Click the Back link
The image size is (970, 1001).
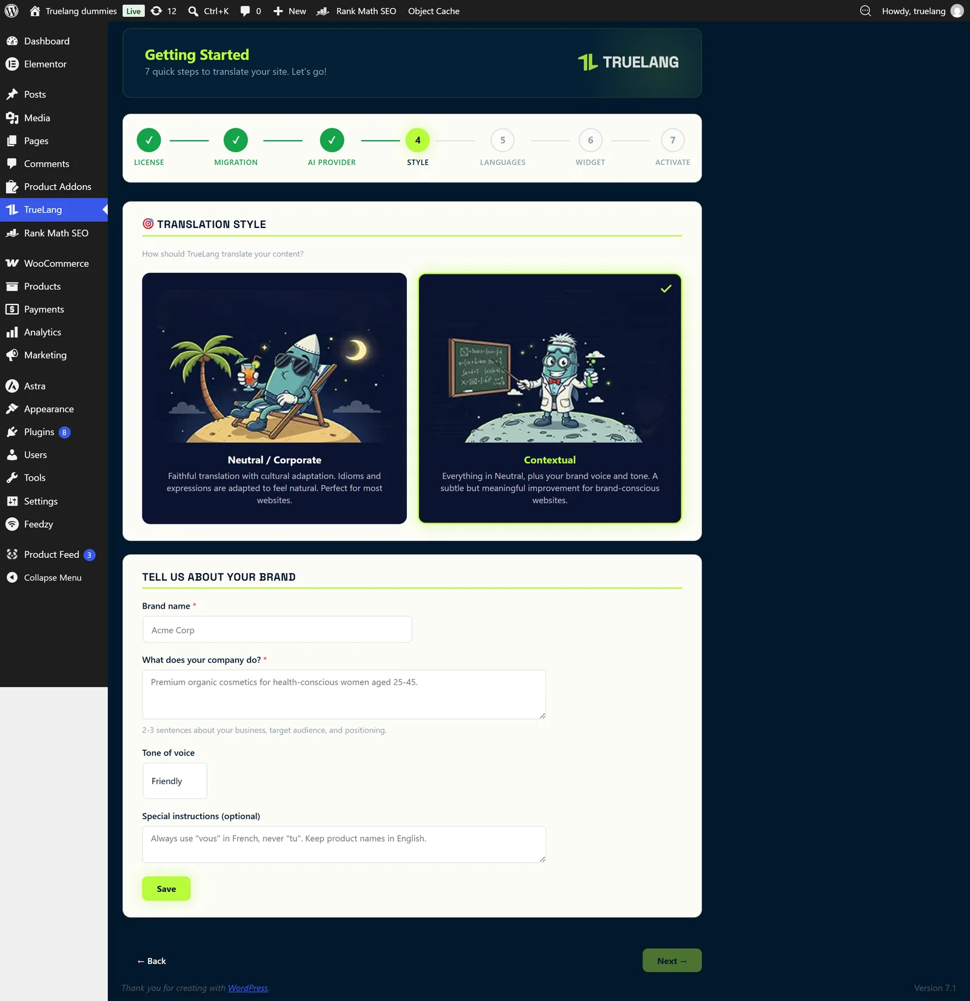[152, 961]
